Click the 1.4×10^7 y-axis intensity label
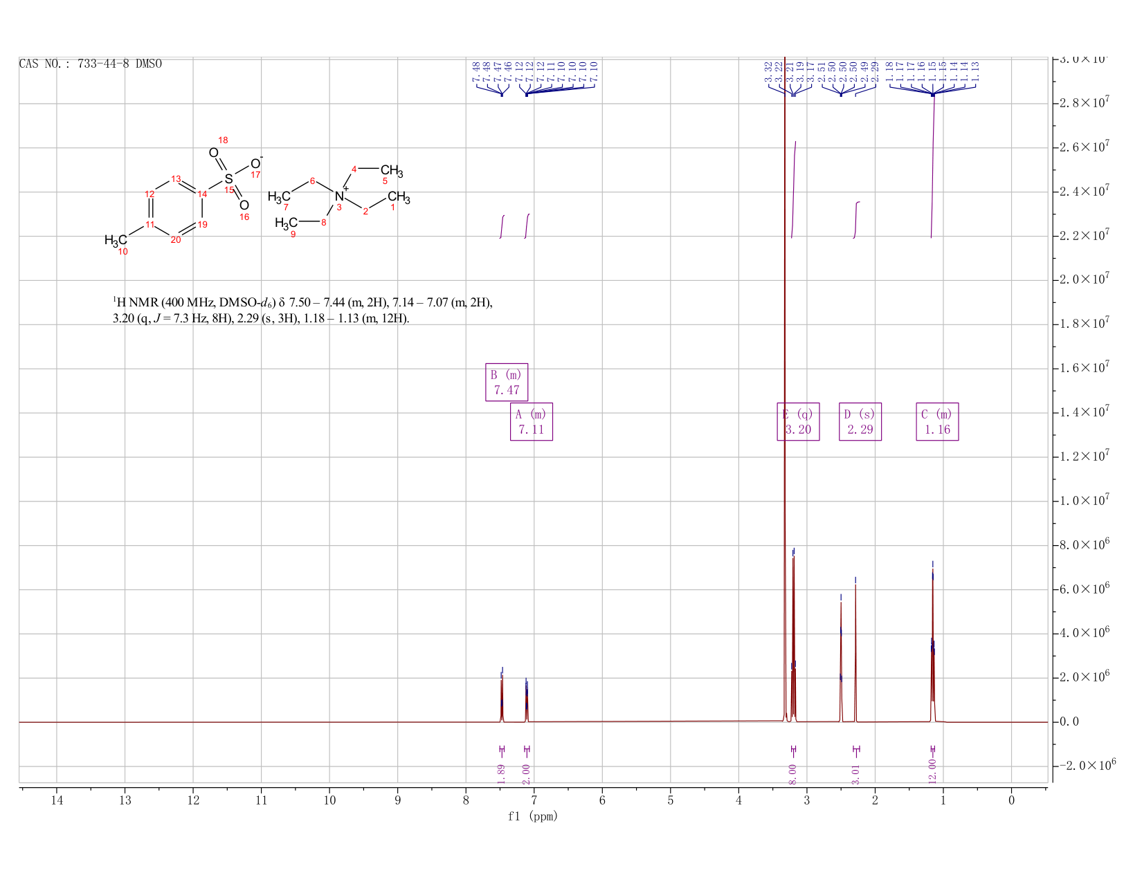The height and width of the screenshot is (882, 1142). tap(1085, 412)
